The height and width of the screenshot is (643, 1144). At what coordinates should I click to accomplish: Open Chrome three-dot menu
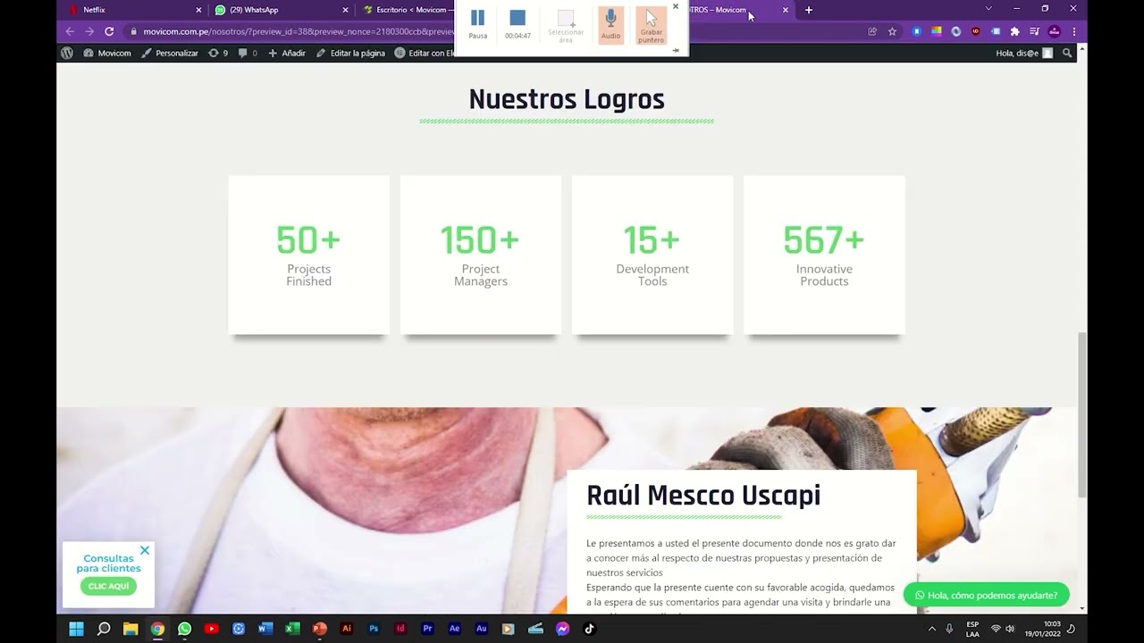[x=1074, y=31]
